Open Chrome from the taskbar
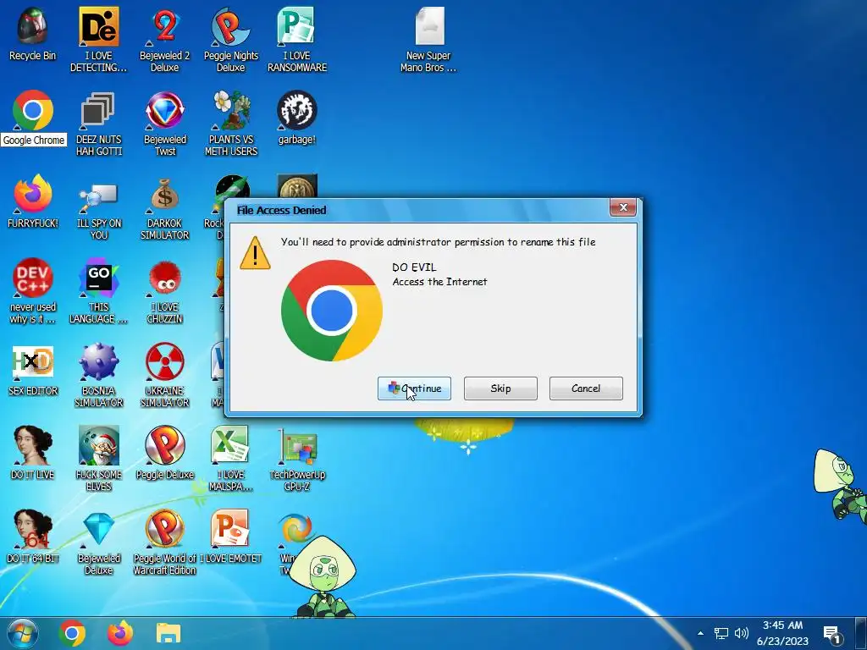Image resolution: width=867 pixels, height=650 pixels. 72,633
